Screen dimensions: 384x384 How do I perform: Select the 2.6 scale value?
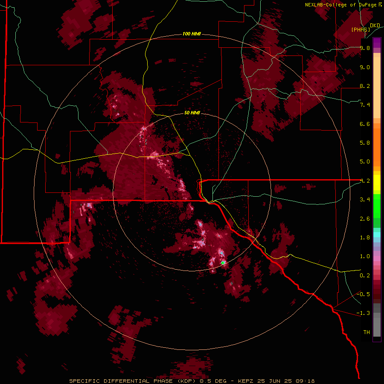coord(365,219)
